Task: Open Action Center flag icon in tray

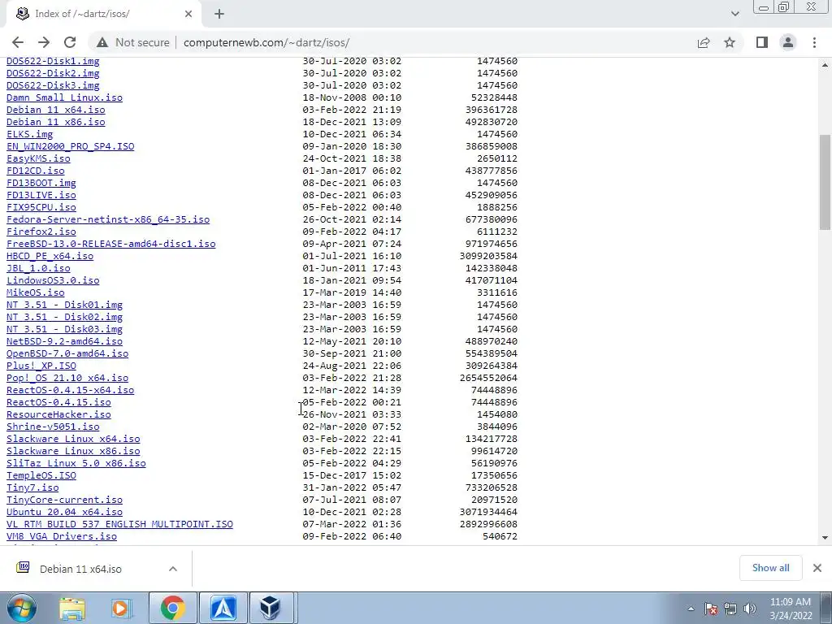Action: [711, 609]
